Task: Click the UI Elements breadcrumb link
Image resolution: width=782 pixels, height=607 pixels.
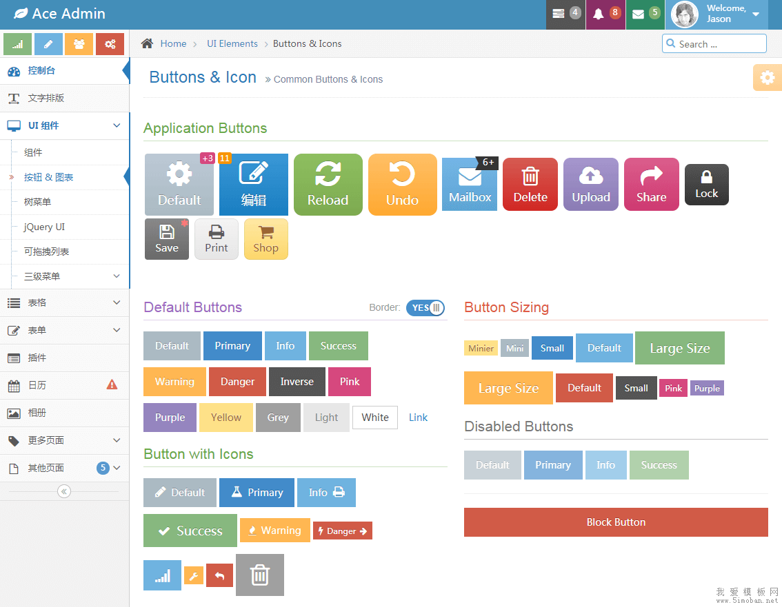Action: [x=232, y=43]
